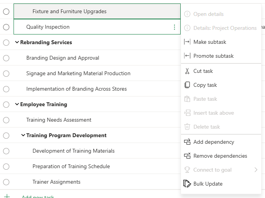Mark Preparation of Training Schedule complete
This screenshot has height=198, width=265.
pyautogui.click(x=6, y=167)
